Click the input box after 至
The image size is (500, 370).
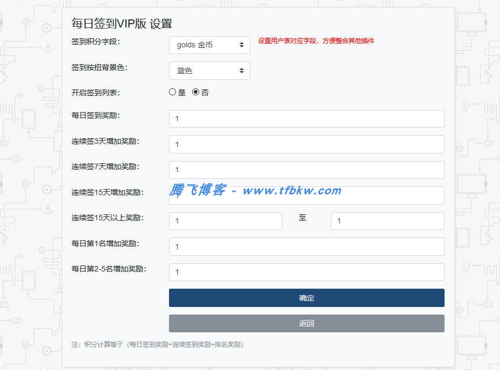387,221
